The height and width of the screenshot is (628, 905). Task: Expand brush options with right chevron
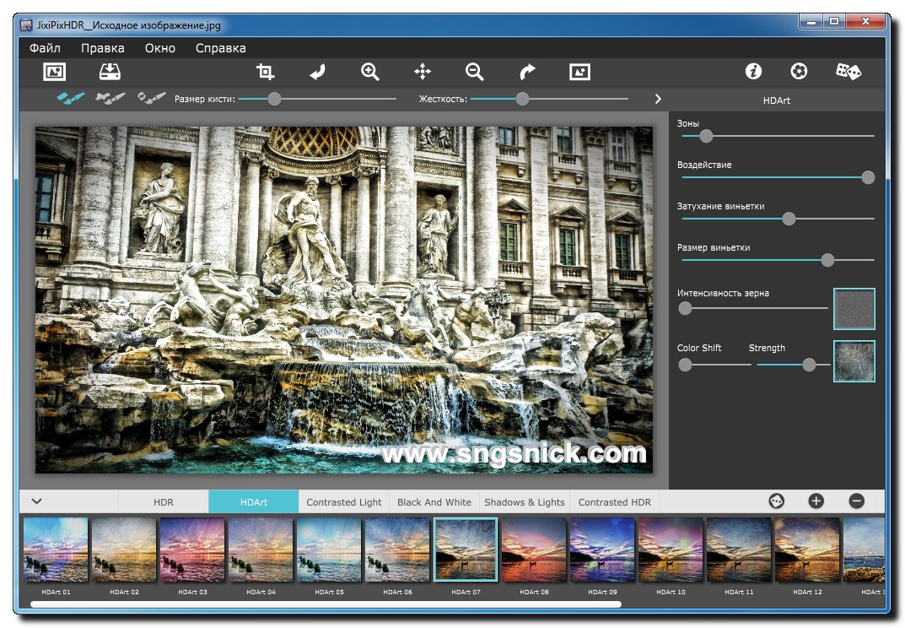click(658, 99)
